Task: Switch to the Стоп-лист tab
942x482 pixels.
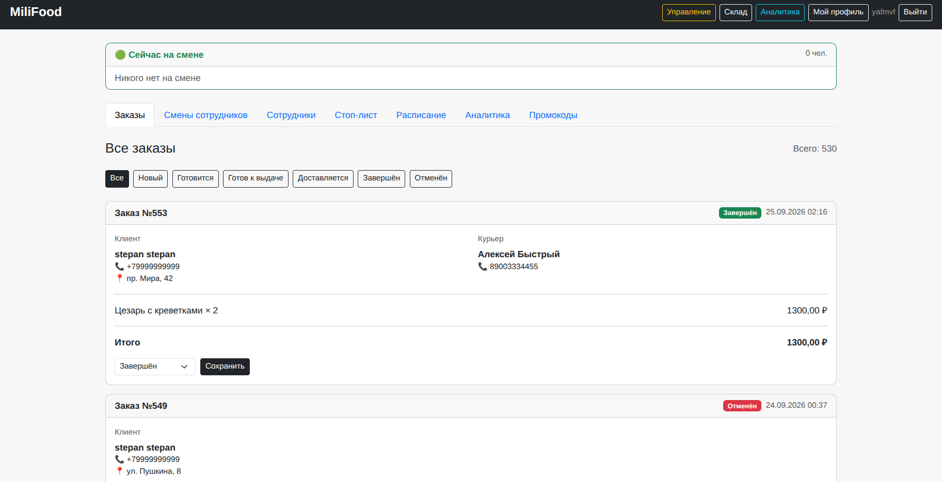Action: coord(356,115)
